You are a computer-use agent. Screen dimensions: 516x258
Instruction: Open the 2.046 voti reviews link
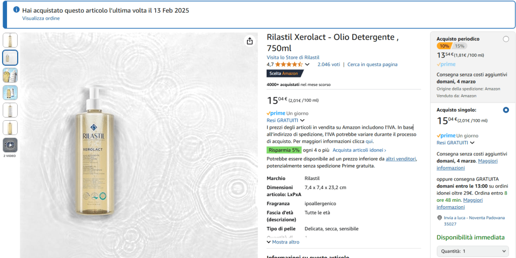coord(329,64)
